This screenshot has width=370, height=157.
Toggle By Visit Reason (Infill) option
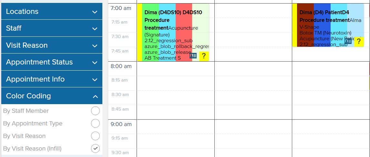(95, 149)
